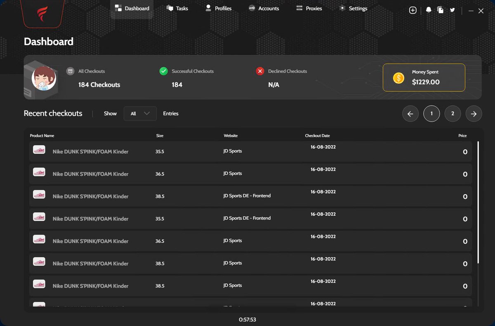Click the checkout table vertical scrollbar
This screenshot has height=326, width=495.
(x=478, y=203)
